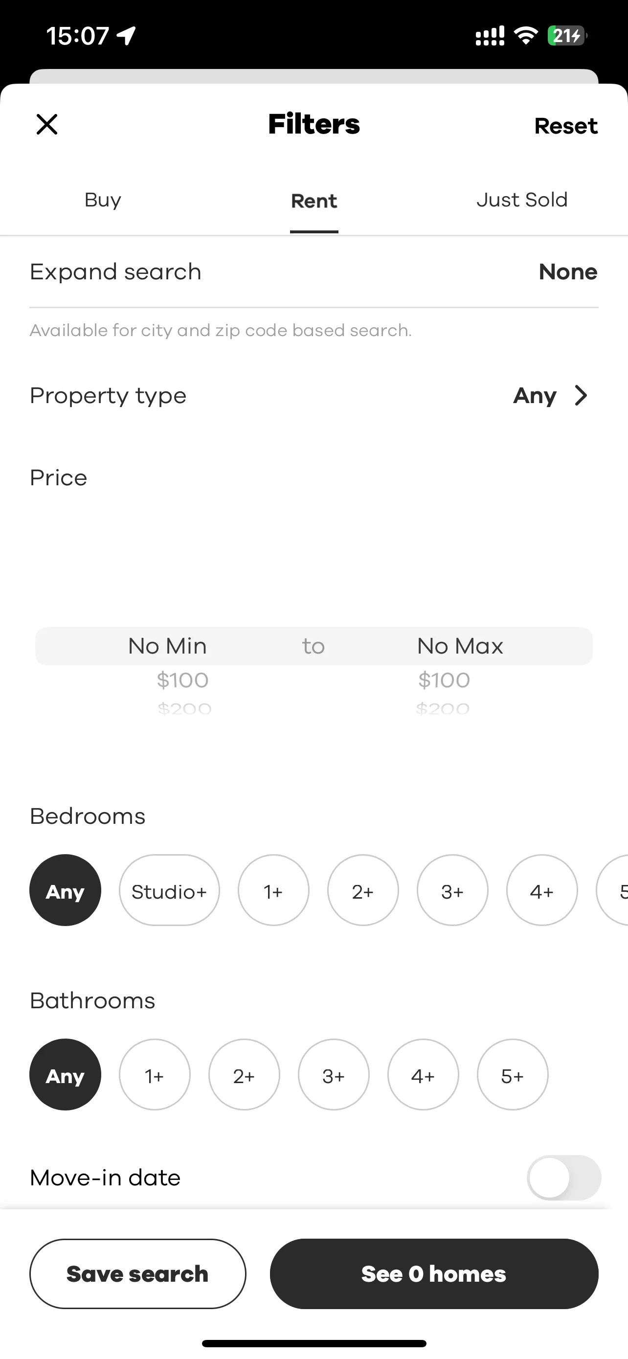The image size is (628, 1359).
Task: Open Property type chevron arrow
Action: 581,396
